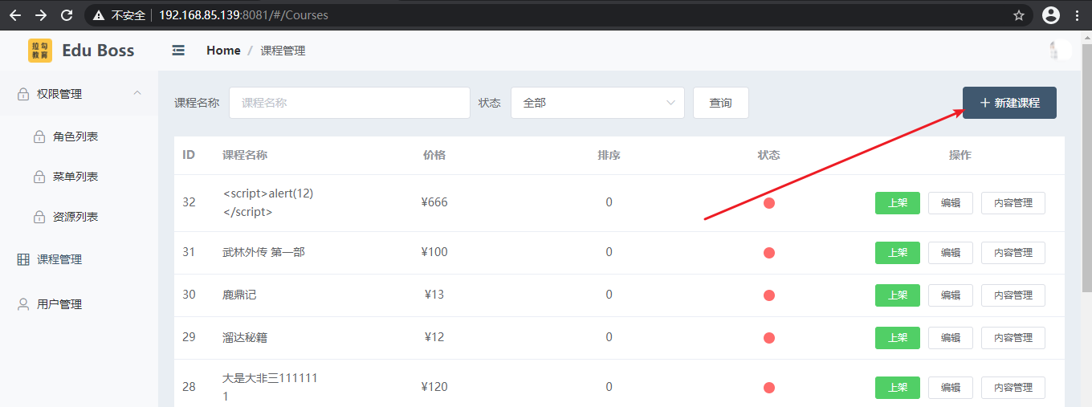1092x407 pixels.
Task: Click the 权限管理 menu label
Action: [x=59, y=94]
